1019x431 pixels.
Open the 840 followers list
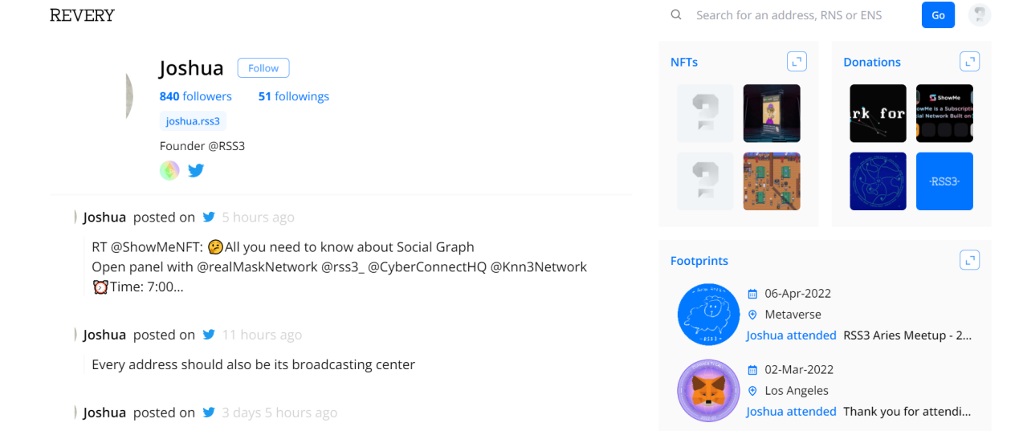point(195,96)
